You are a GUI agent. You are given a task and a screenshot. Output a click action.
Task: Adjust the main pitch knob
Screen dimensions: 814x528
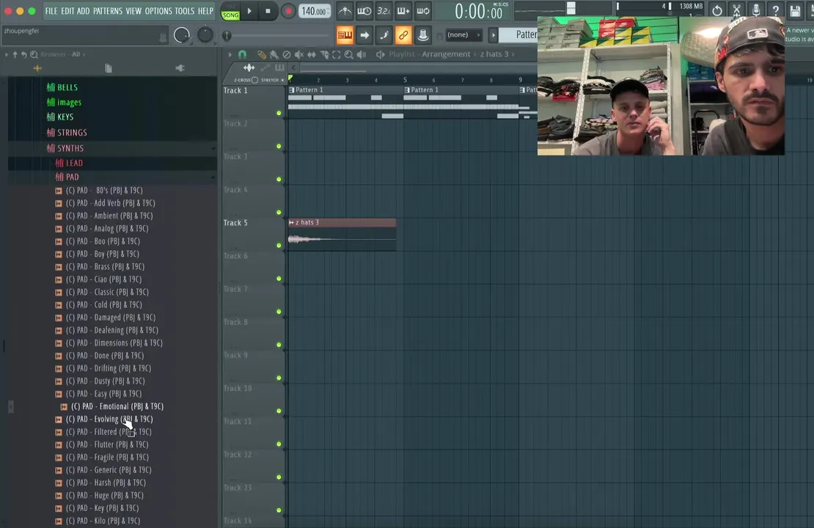pyautogui.click(x=205, y=34)
